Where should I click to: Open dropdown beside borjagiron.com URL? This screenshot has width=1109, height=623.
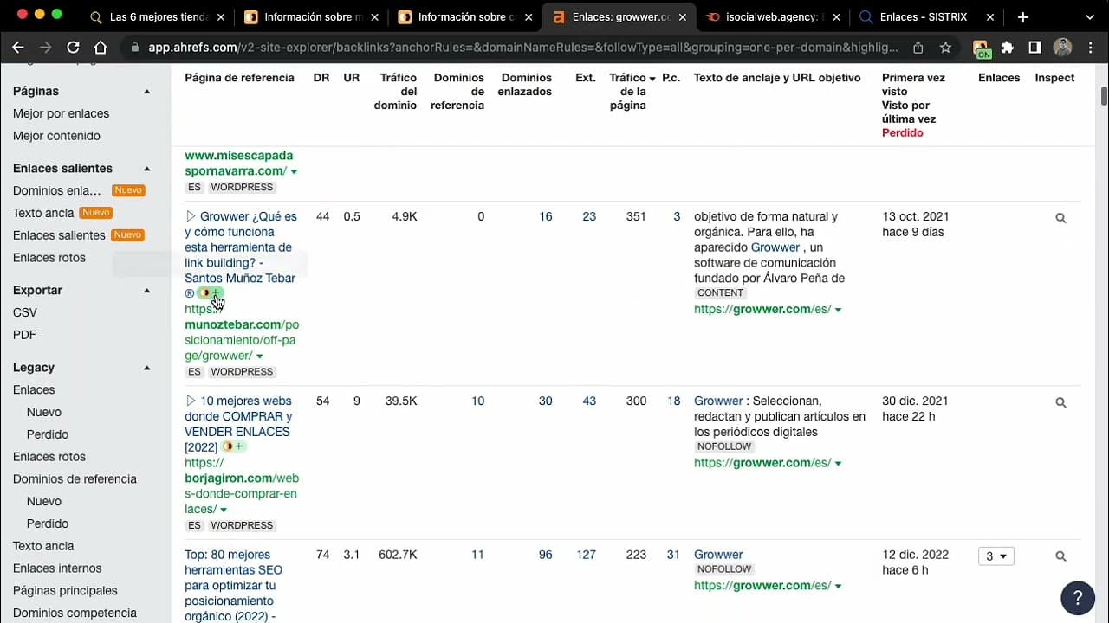point(224,510)
